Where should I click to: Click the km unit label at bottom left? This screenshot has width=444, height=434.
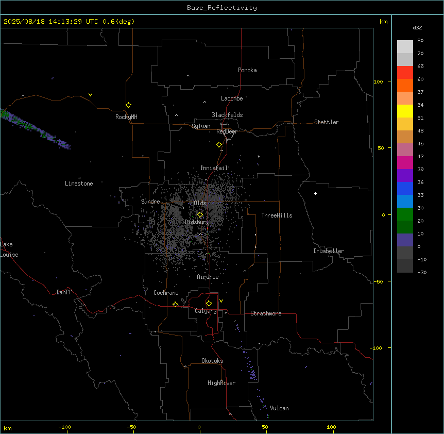[x=8, y=428]
